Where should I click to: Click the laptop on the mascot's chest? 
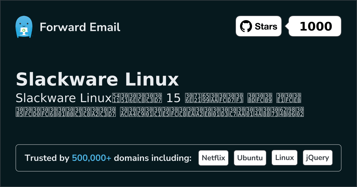pos(24,30)
